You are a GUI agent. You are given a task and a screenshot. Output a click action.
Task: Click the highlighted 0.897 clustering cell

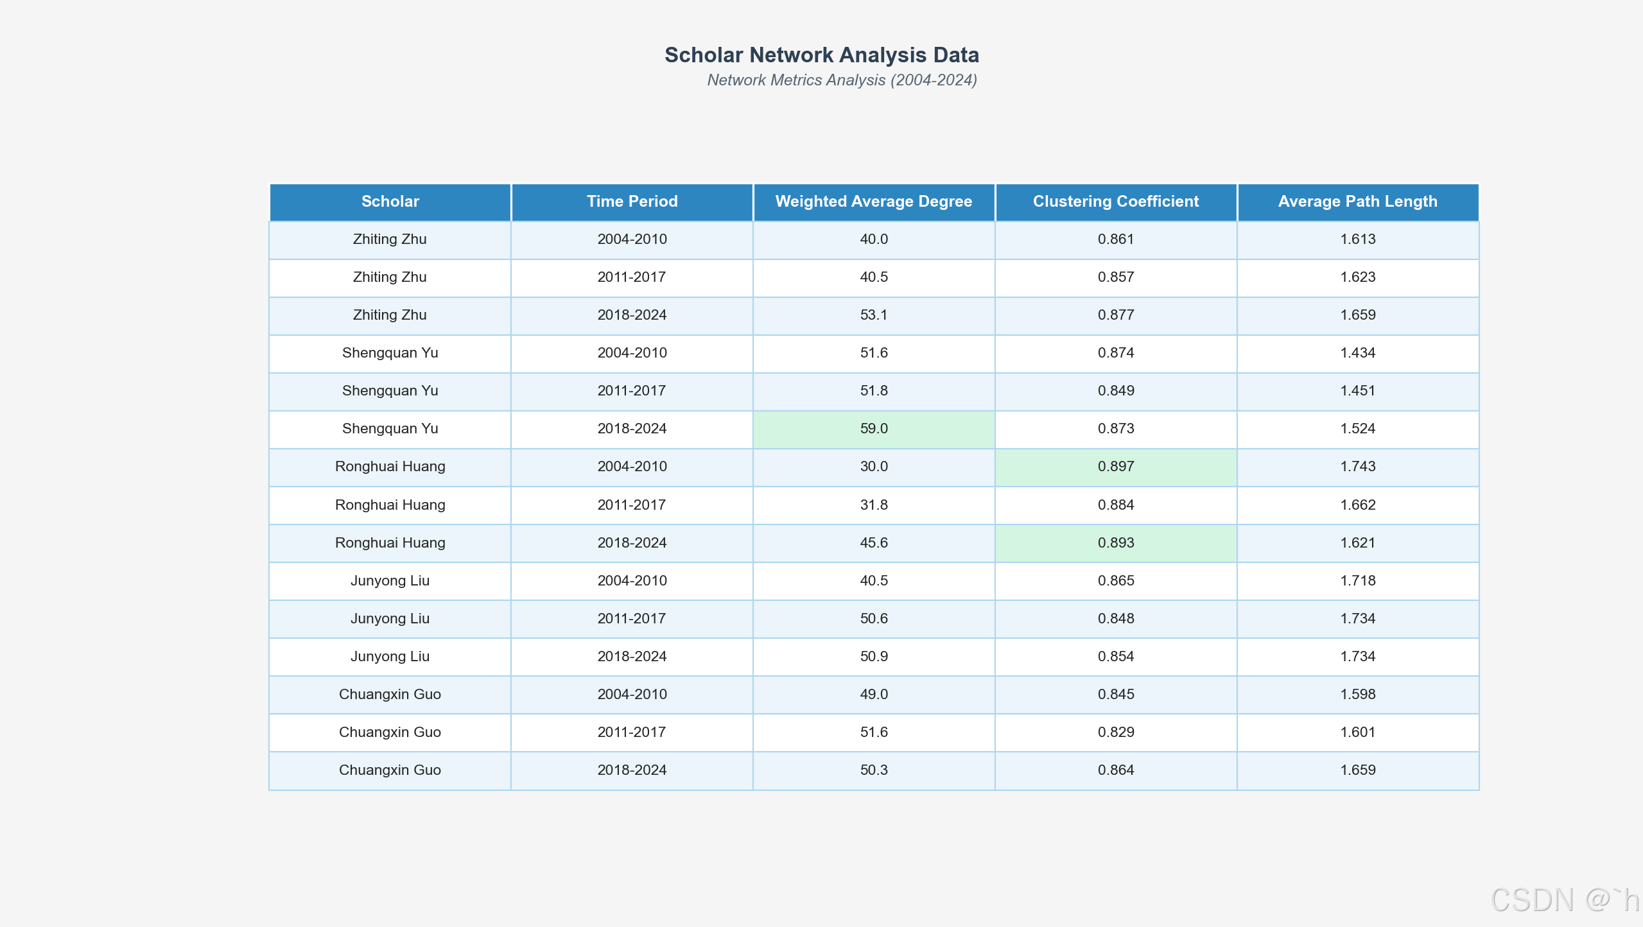tap(1115, 467)
